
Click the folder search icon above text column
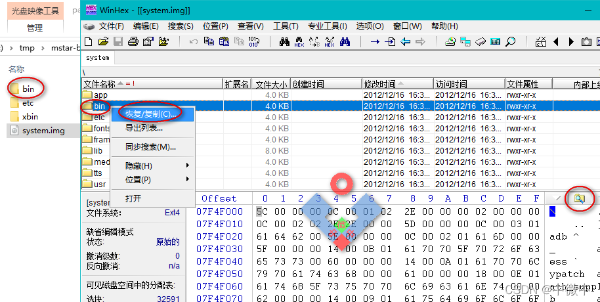click(x=580, y=198)
